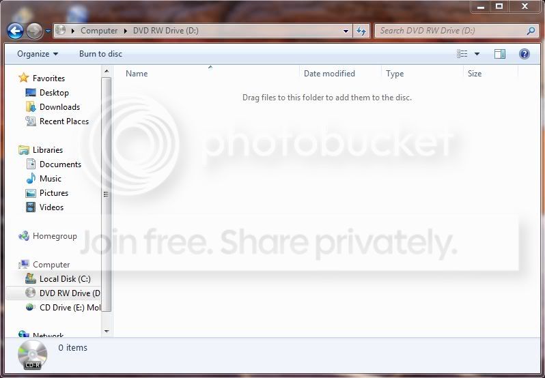Click the CD Drive (E:) globe icon
The image size is (545, 378).
click(31, 307)
